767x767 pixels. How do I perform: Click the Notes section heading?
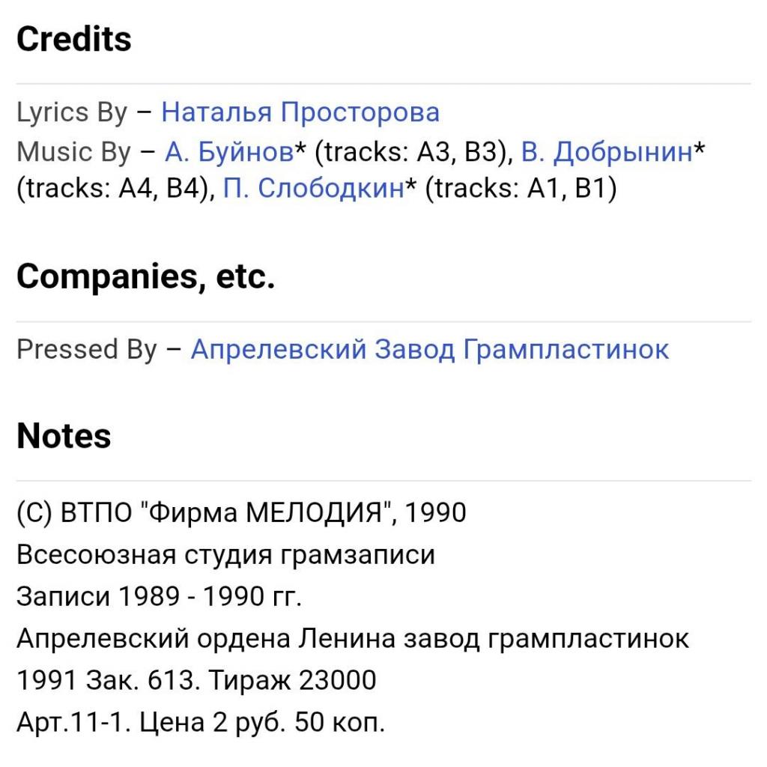coord(64,436)
